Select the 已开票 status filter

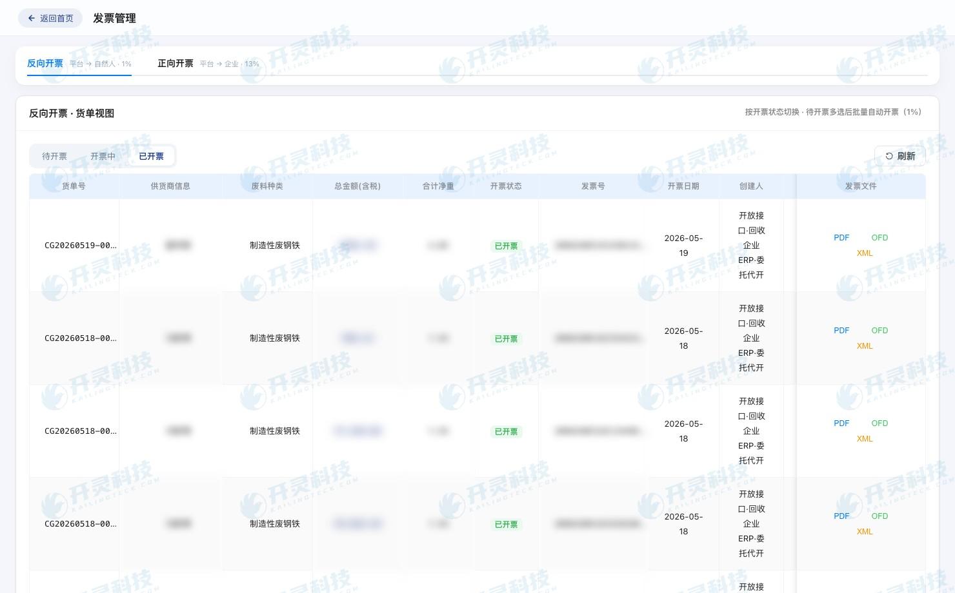pyautogui.click(x=152, y=156)
